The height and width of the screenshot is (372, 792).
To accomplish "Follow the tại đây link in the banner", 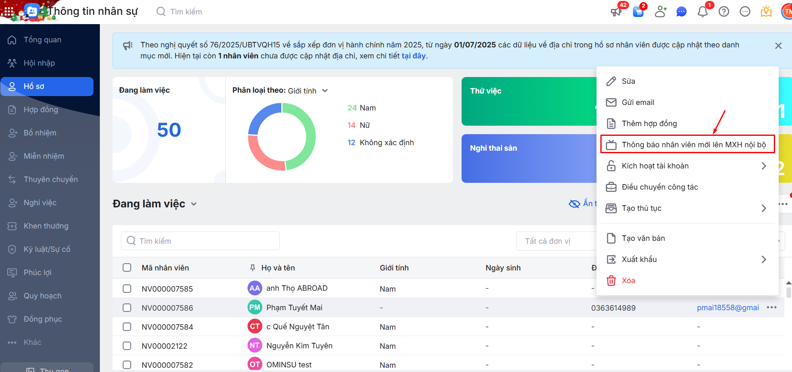I will pos(413,56).
